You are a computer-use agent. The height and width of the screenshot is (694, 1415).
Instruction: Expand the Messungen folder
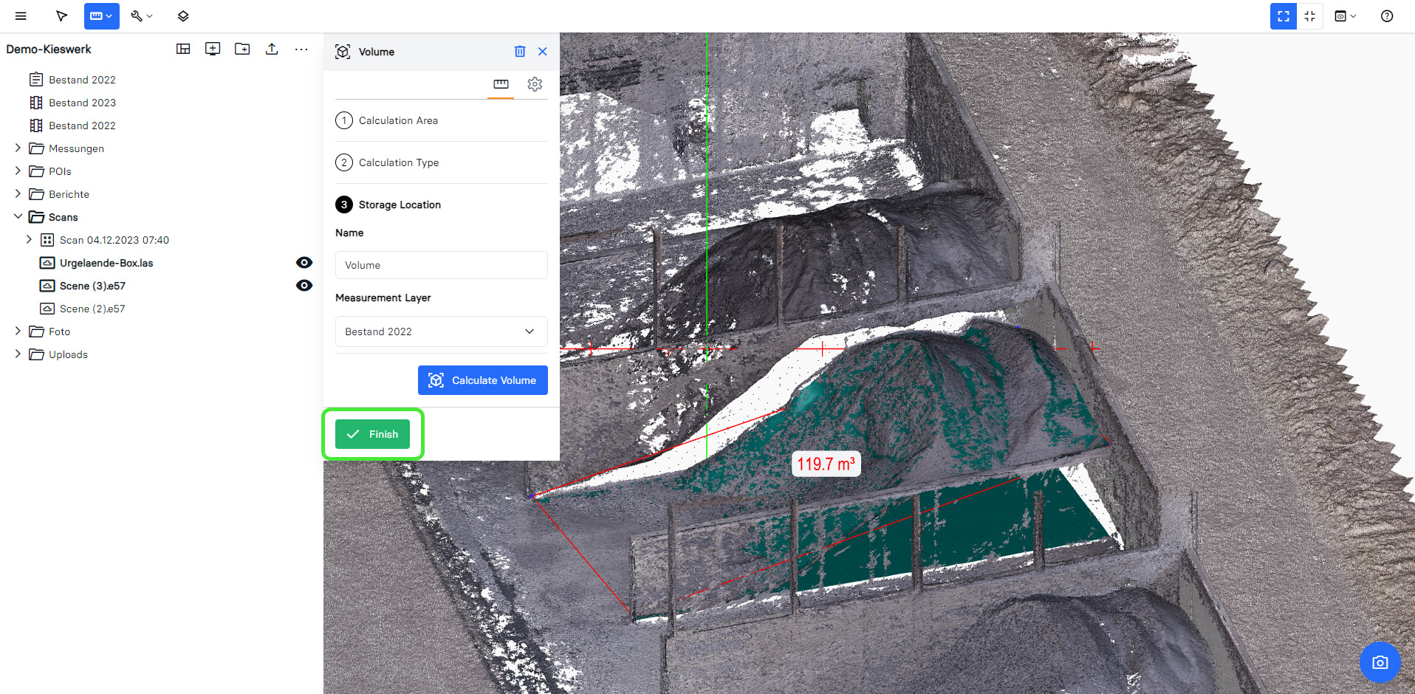pos(18,148)
